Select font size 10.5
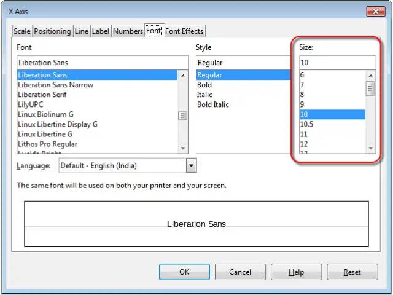This screenshot has height=295, width=393. [332, 124]
